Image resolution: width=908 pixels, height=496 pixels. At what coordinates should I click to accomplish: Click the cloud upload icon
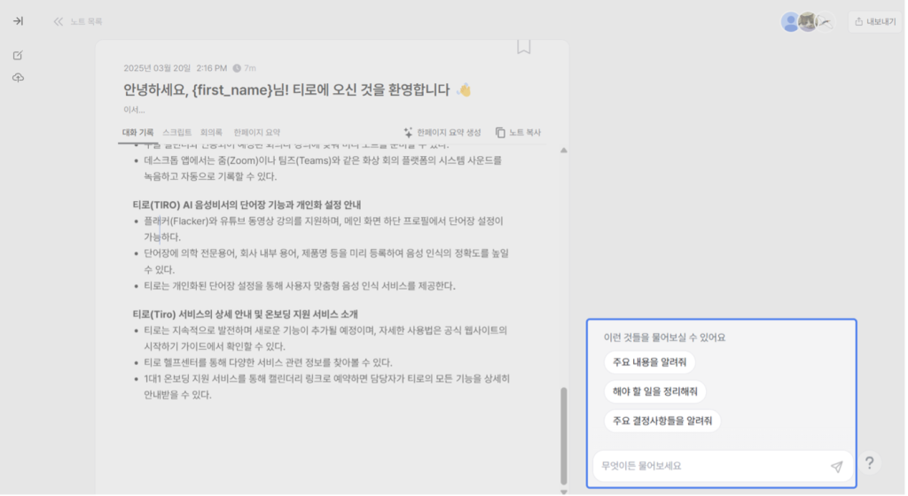18,78
